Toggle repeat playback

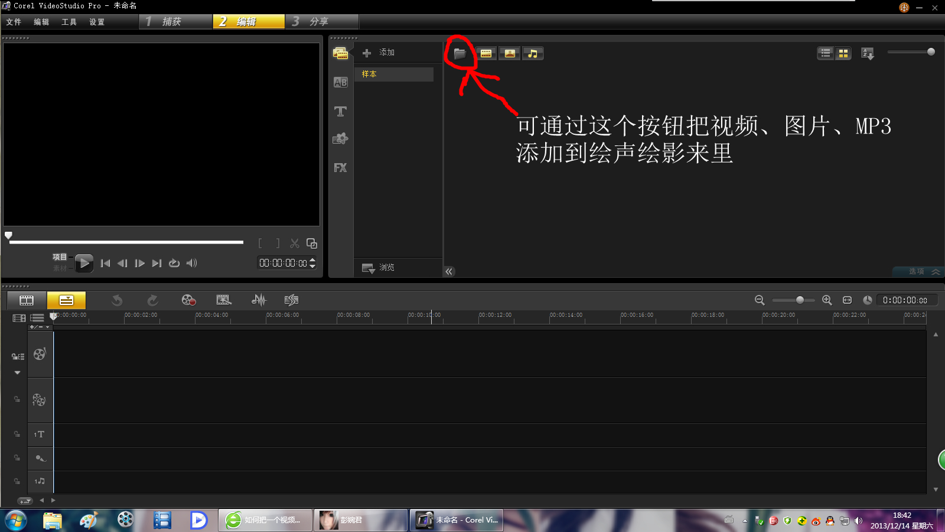174,263
